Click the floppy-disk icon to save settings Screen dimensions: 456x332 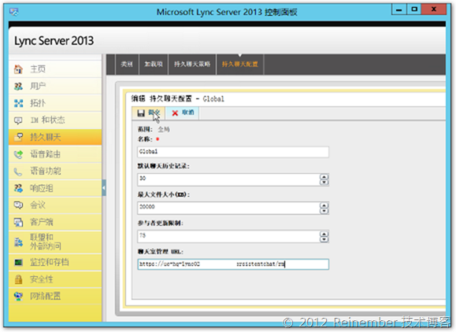[x=141, y=113]
